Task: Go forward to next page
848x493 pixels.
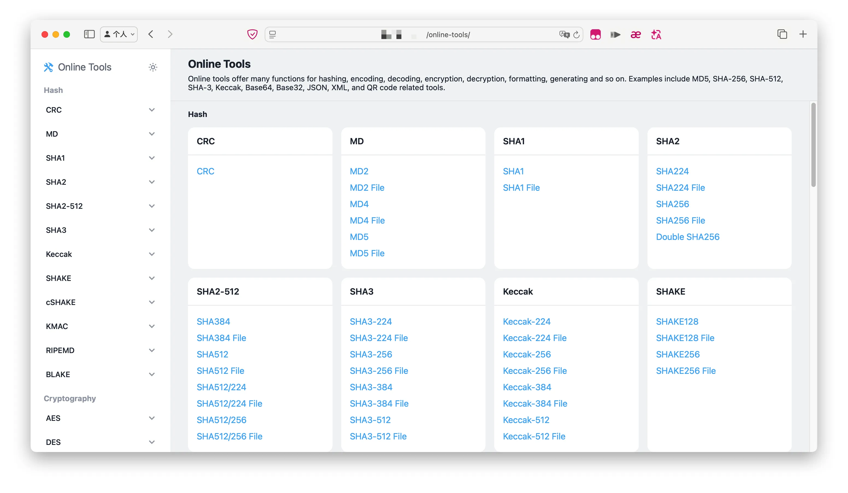Action: tap(170, 34)
